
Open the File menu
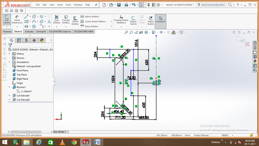[38, 5]
